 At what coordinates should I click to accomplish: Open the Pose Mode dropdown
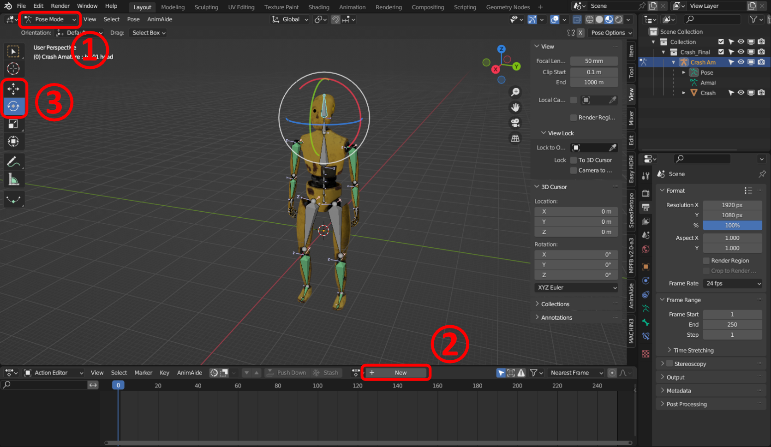tap(50, 19)
